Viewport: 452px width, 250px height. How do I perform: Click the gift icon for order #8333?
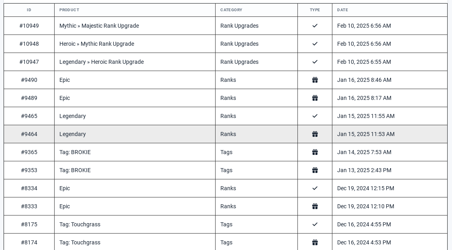[315, 206]
